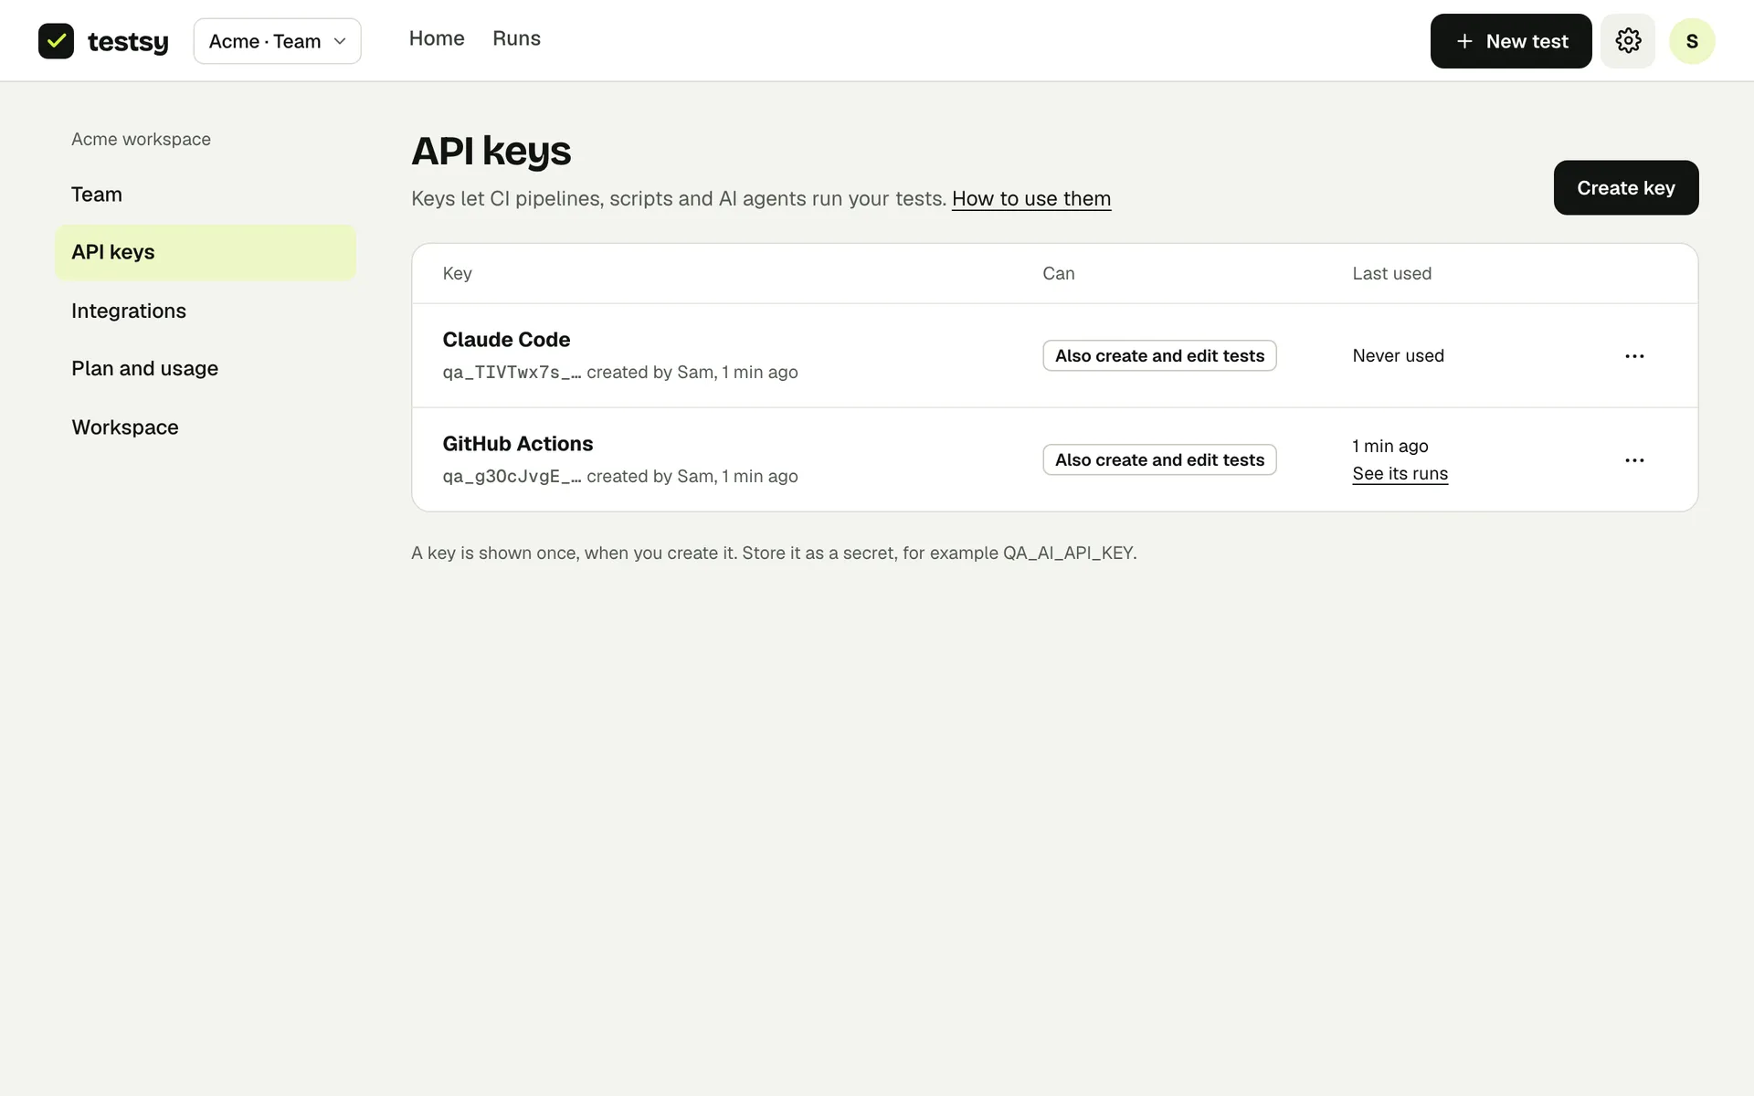Viewport: 1754px width, 1096px height.
Task: Open Workspace settings section
Action: (x=206, y=427)
